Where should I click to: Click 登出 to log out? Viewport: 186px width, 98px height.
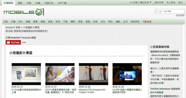[x=181, y=3]
